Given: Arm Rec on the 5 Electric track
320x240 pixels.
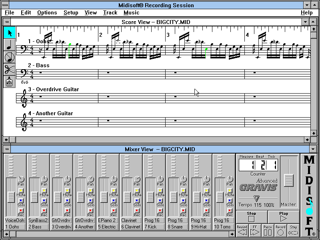Looking at the screenshot, I should [114, 210].
